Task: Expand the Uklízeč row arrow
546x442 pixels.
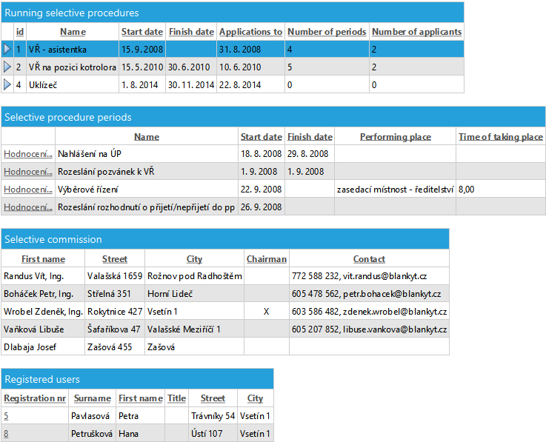Action: pos(7,84)
